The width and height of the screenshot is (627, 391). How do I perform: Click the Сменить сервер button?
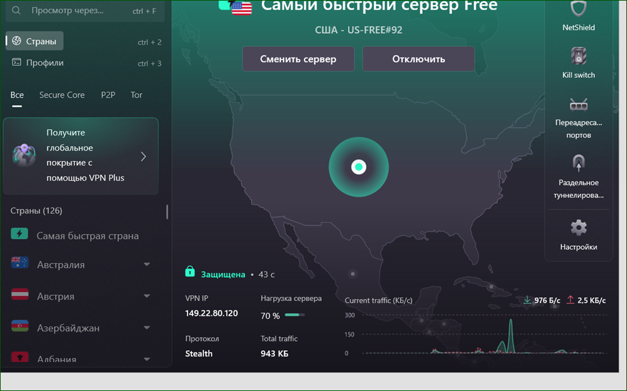[298, 59]
